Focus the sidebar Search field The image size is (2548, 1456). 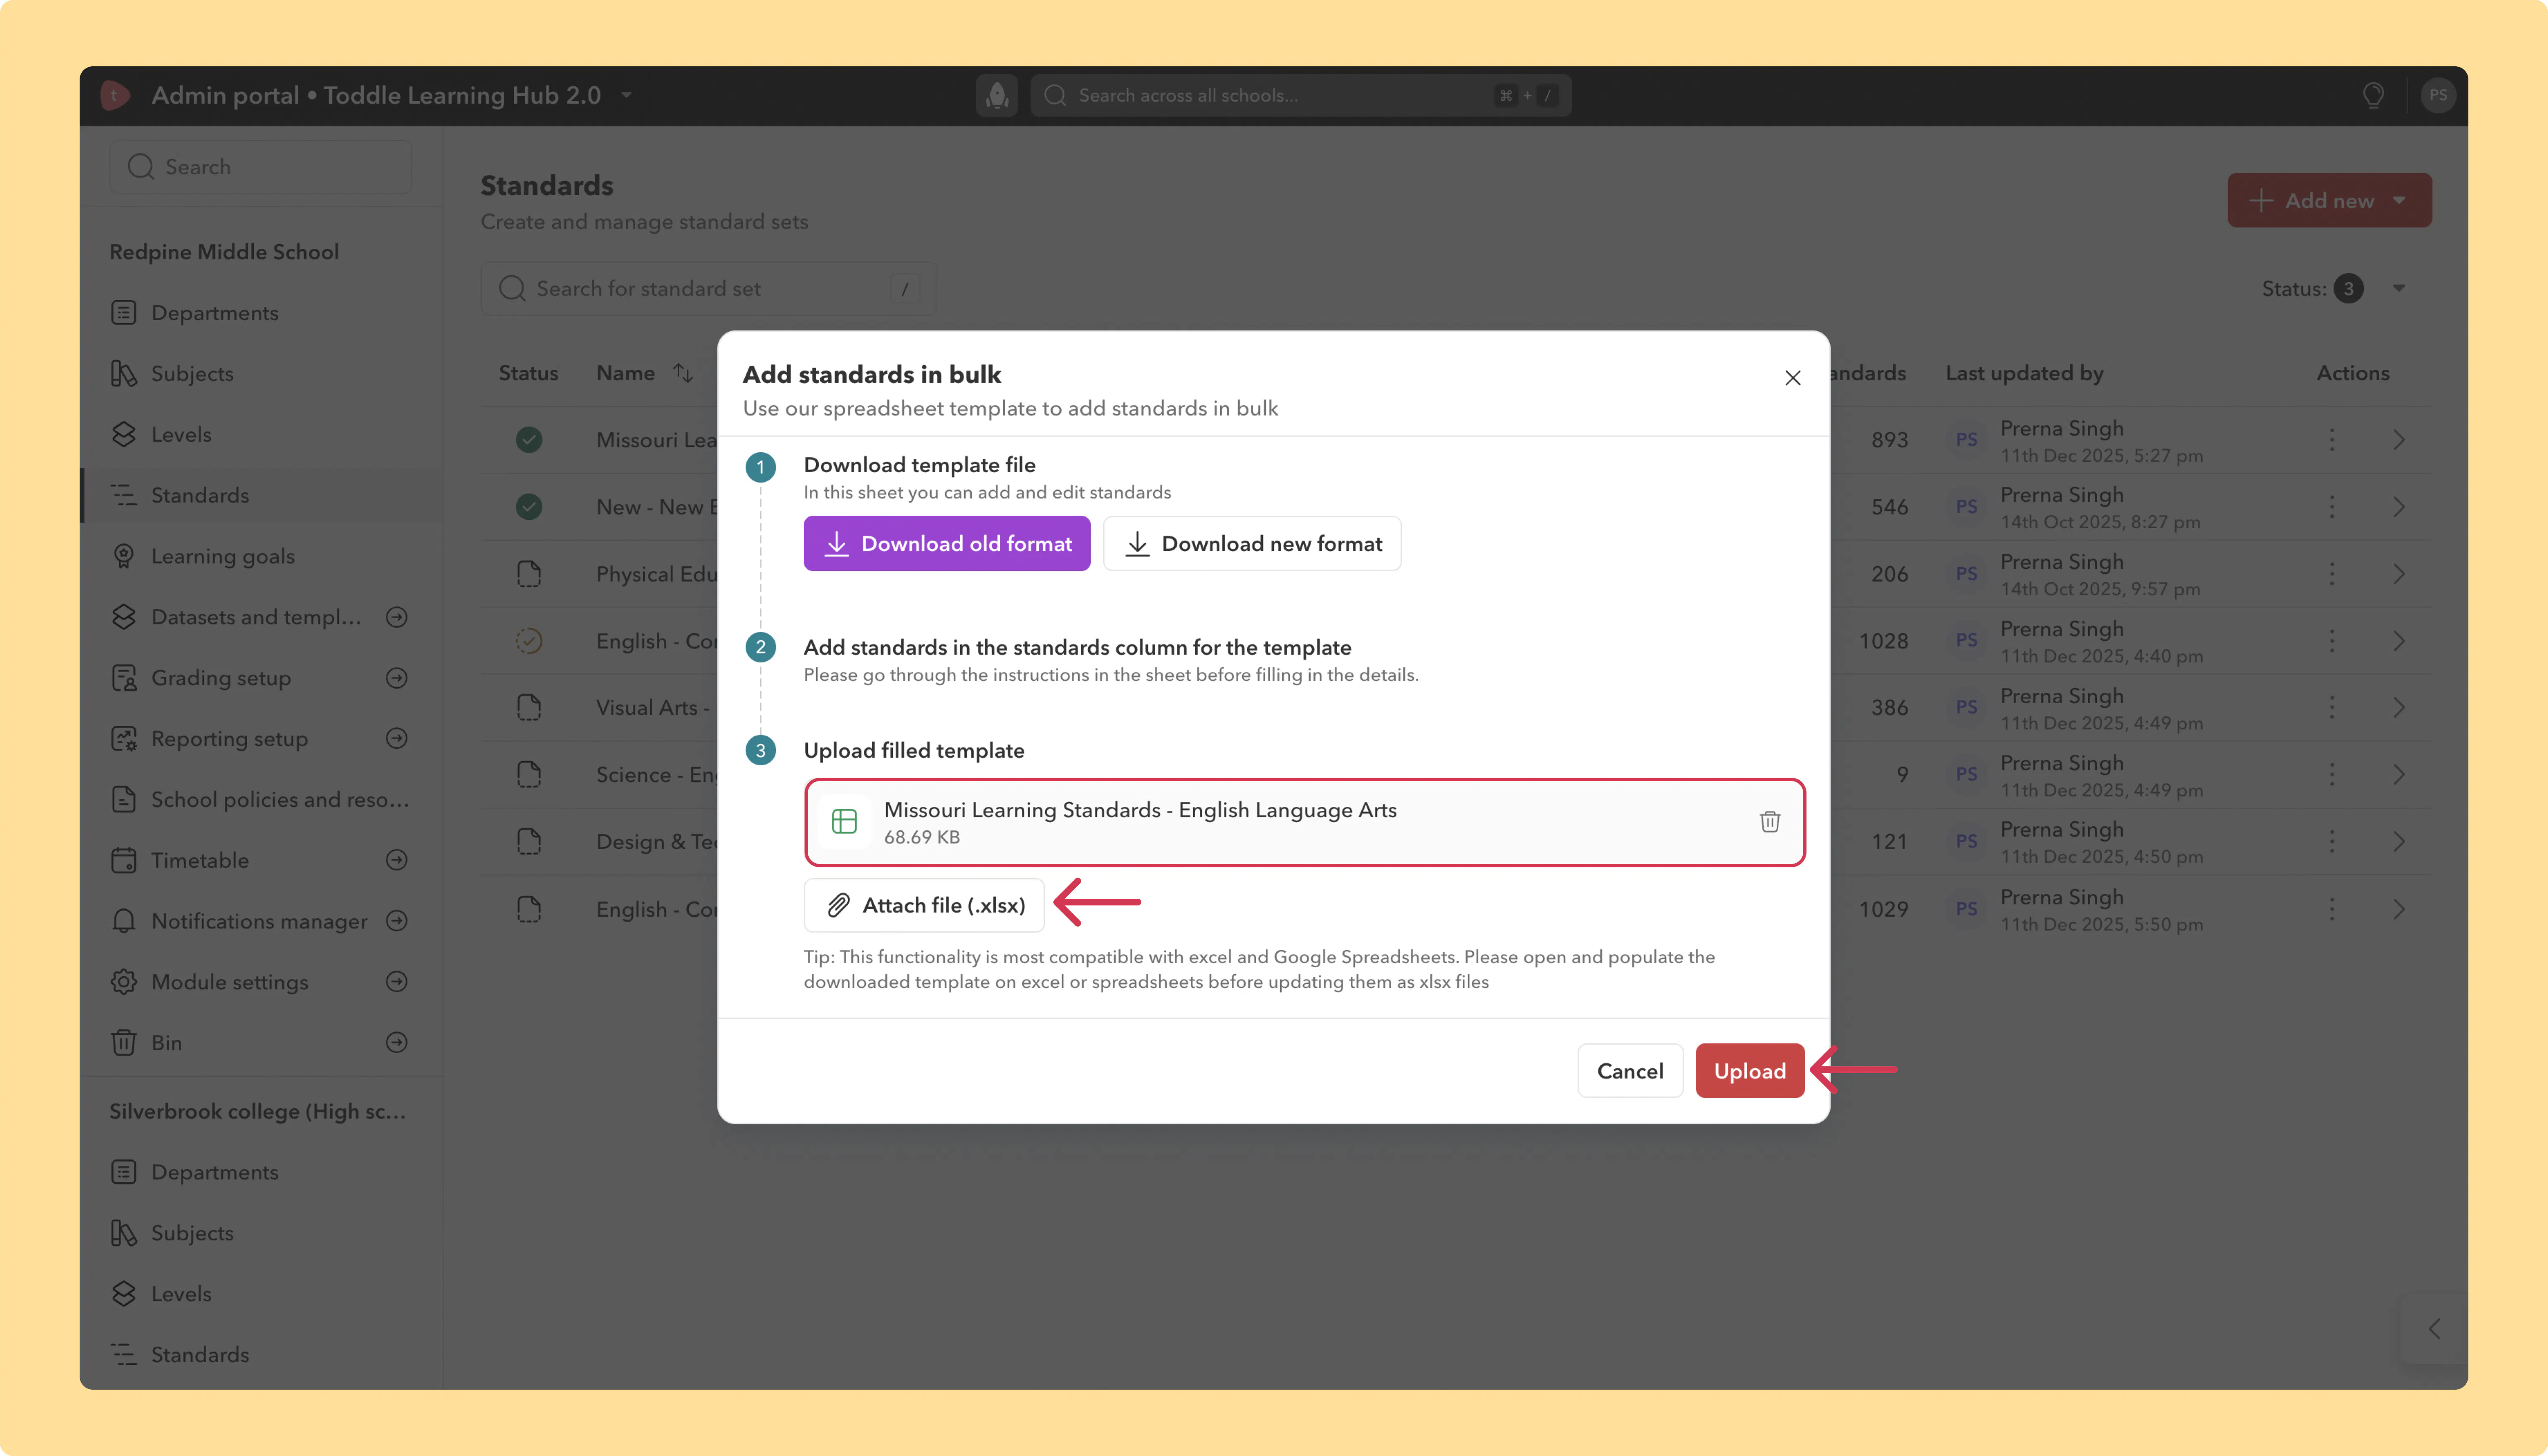[x=260, y=167]
